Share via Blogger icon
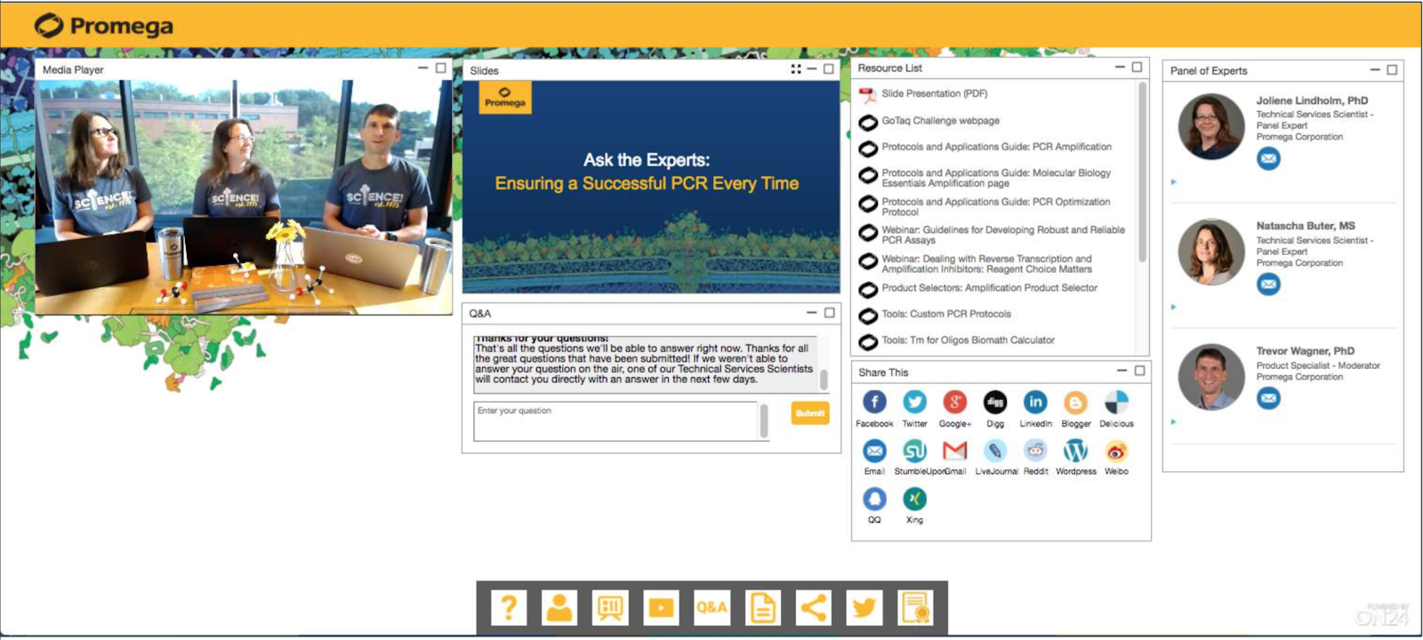Image resolution: width=1423 pixels, height=640 pixels. (1075, 403)
